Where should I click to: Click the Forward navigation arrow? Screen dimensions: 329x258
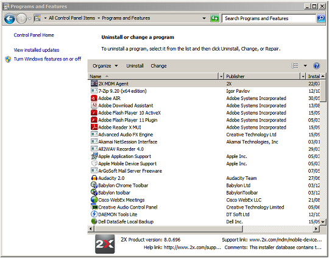(x=21, y=19)
